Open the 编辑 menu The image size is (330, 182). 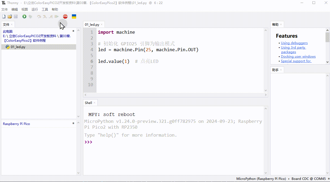click(x=15, y=10)
